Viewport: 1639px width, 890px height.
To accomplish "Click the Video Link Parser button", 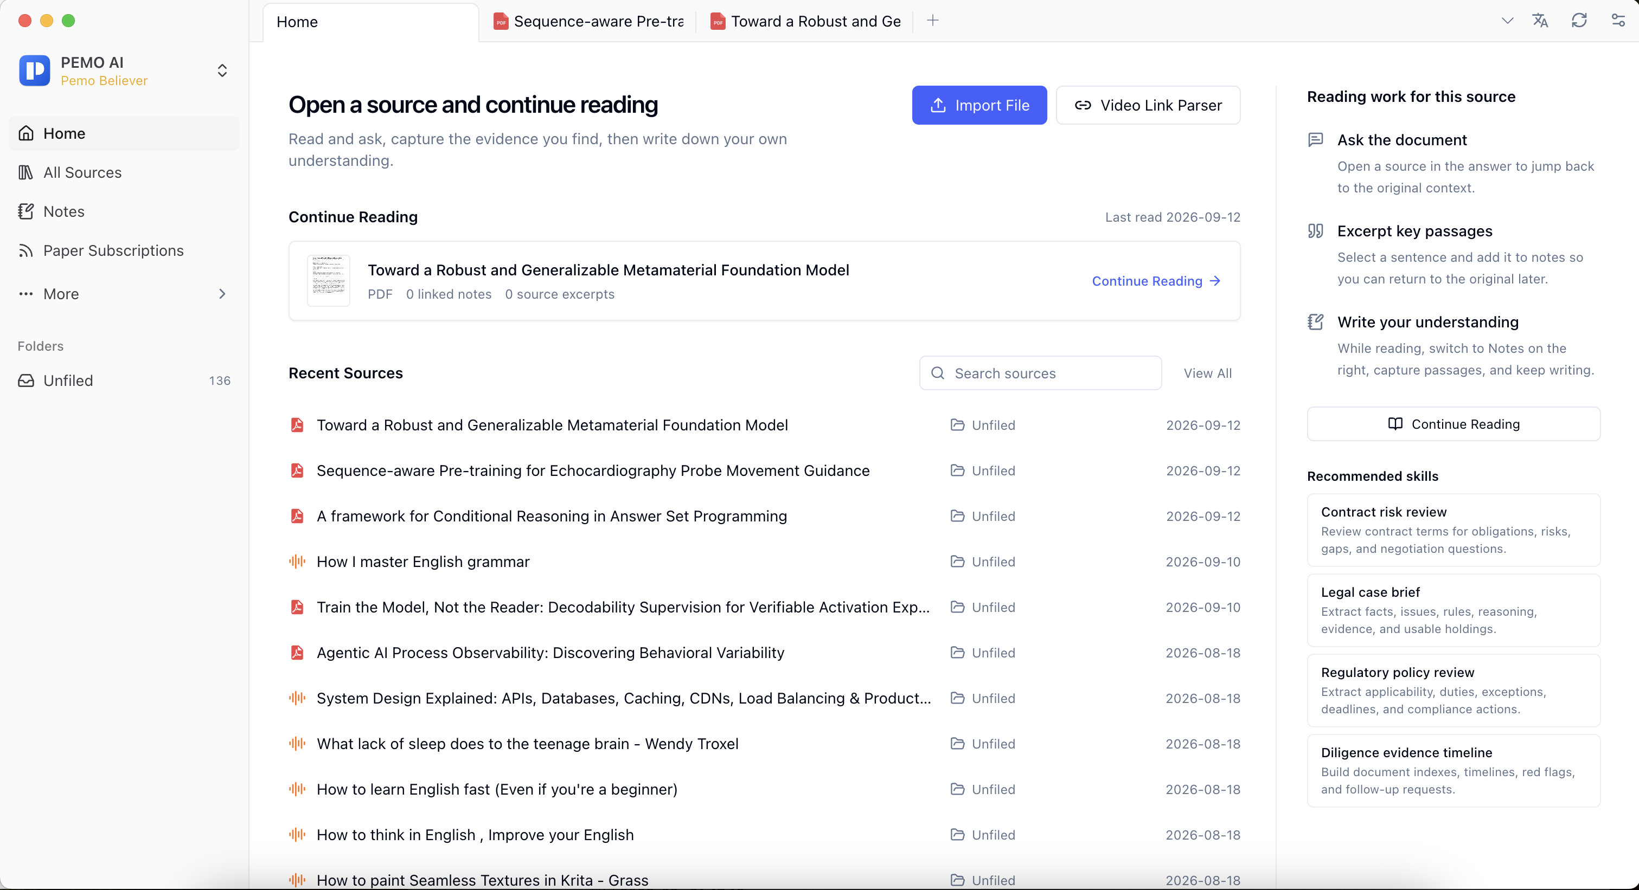I will (1148, 106).
